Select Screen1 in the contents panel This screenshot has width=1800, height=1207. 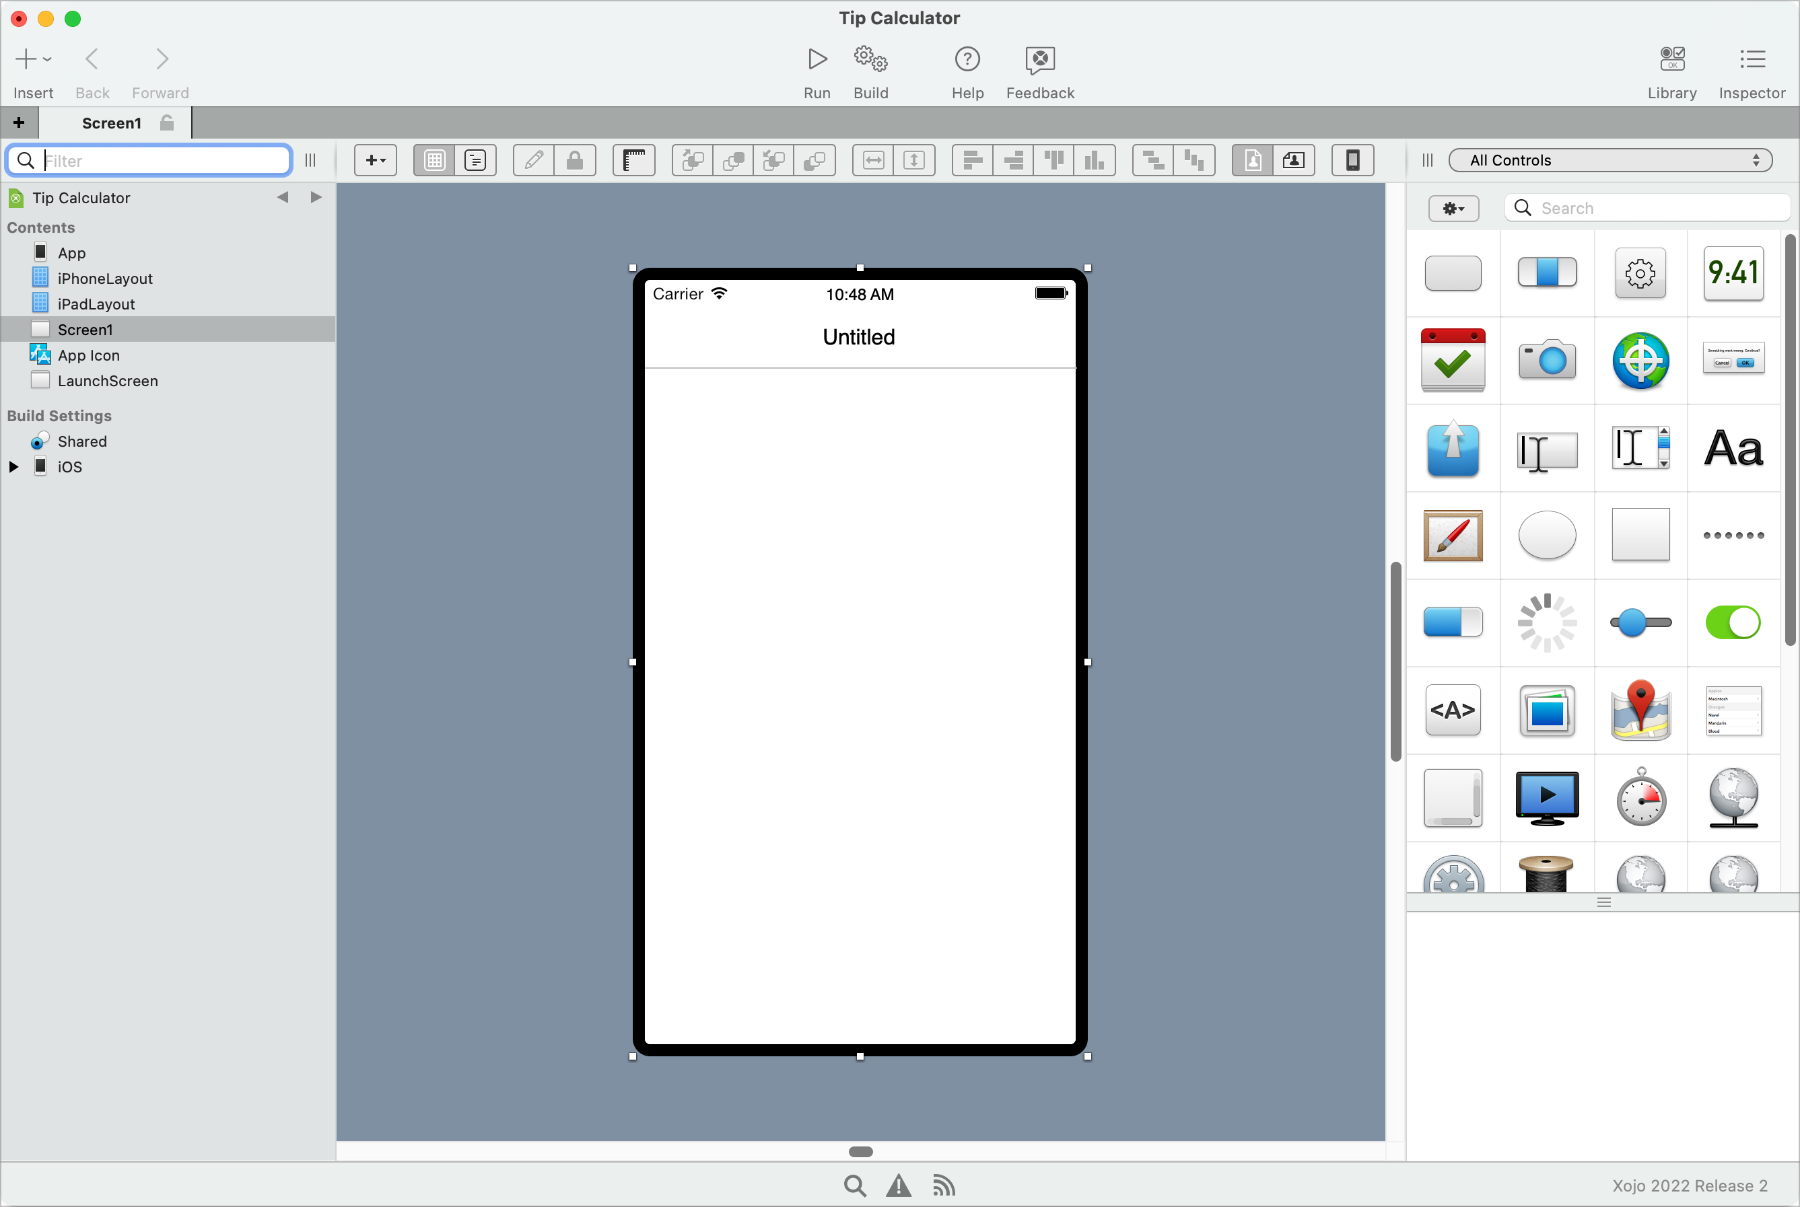click(85, 329)
